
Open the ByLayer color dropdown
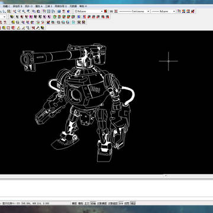89,11
